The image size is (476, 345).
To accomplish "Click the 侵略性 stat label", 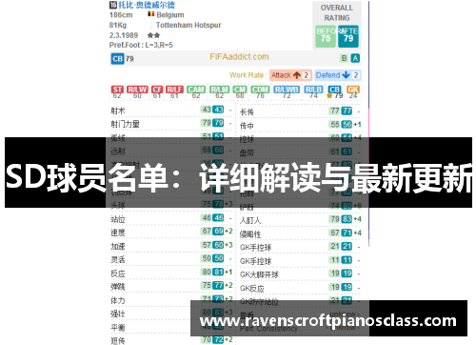I will click(250, 234).
